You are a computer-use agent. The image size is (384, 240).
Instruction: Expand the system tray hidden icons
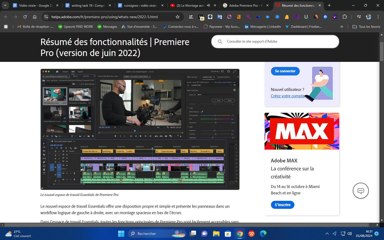click(327, 234)
